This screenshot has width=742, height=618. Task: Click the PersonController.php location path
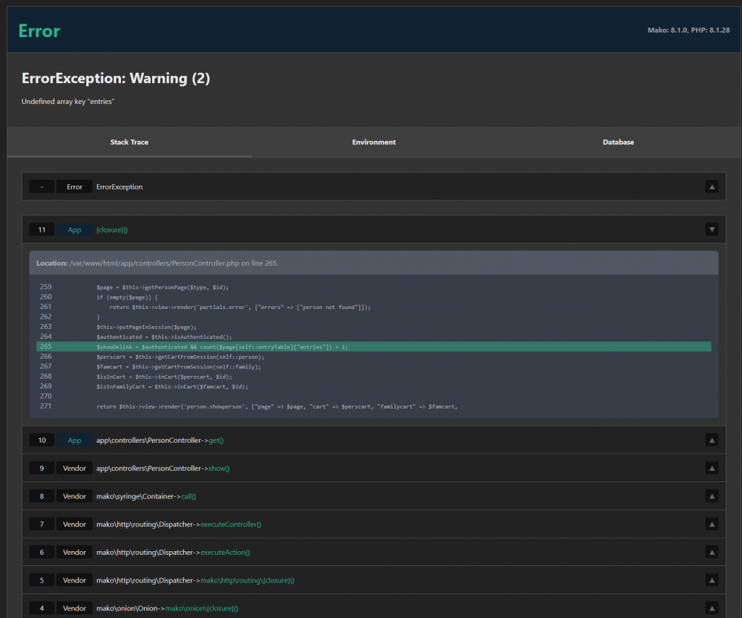tap(174, 264)
